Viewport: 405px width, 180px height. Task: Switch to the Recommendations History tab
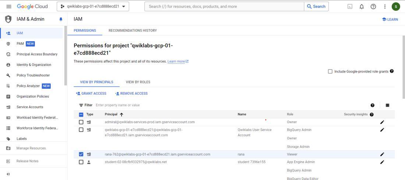tap(133, 31)
